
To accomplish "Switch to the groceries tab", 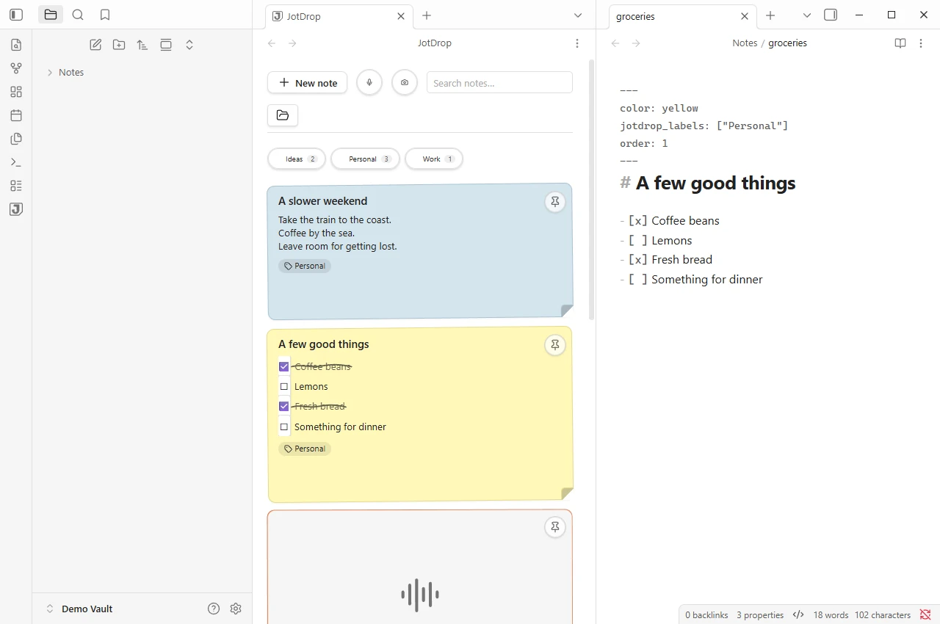I will click(x=683, y=16).
